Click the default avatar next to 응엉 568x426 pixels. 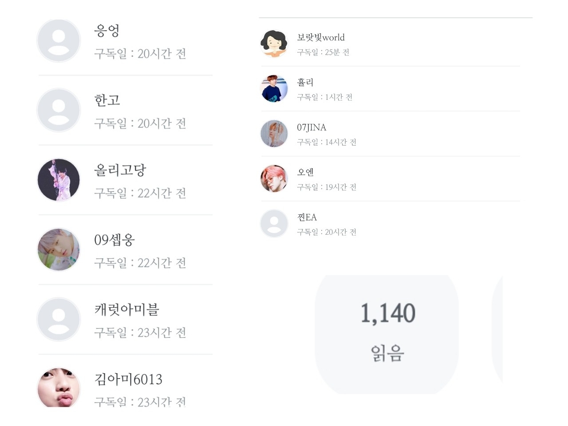pos(59,41)
